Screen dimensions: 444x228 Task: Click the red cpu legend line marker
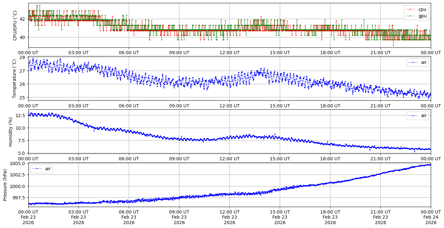point(410,9)
